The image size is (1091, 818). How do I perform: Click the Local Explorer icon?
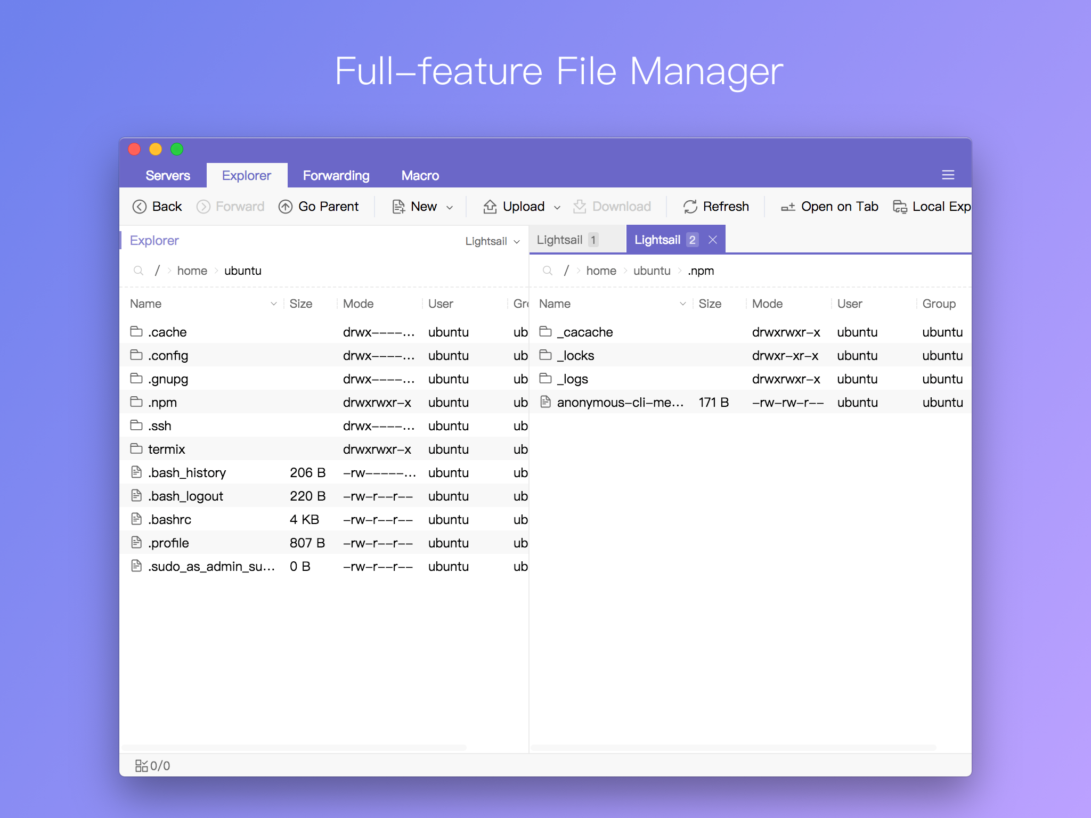pos(900,207)
